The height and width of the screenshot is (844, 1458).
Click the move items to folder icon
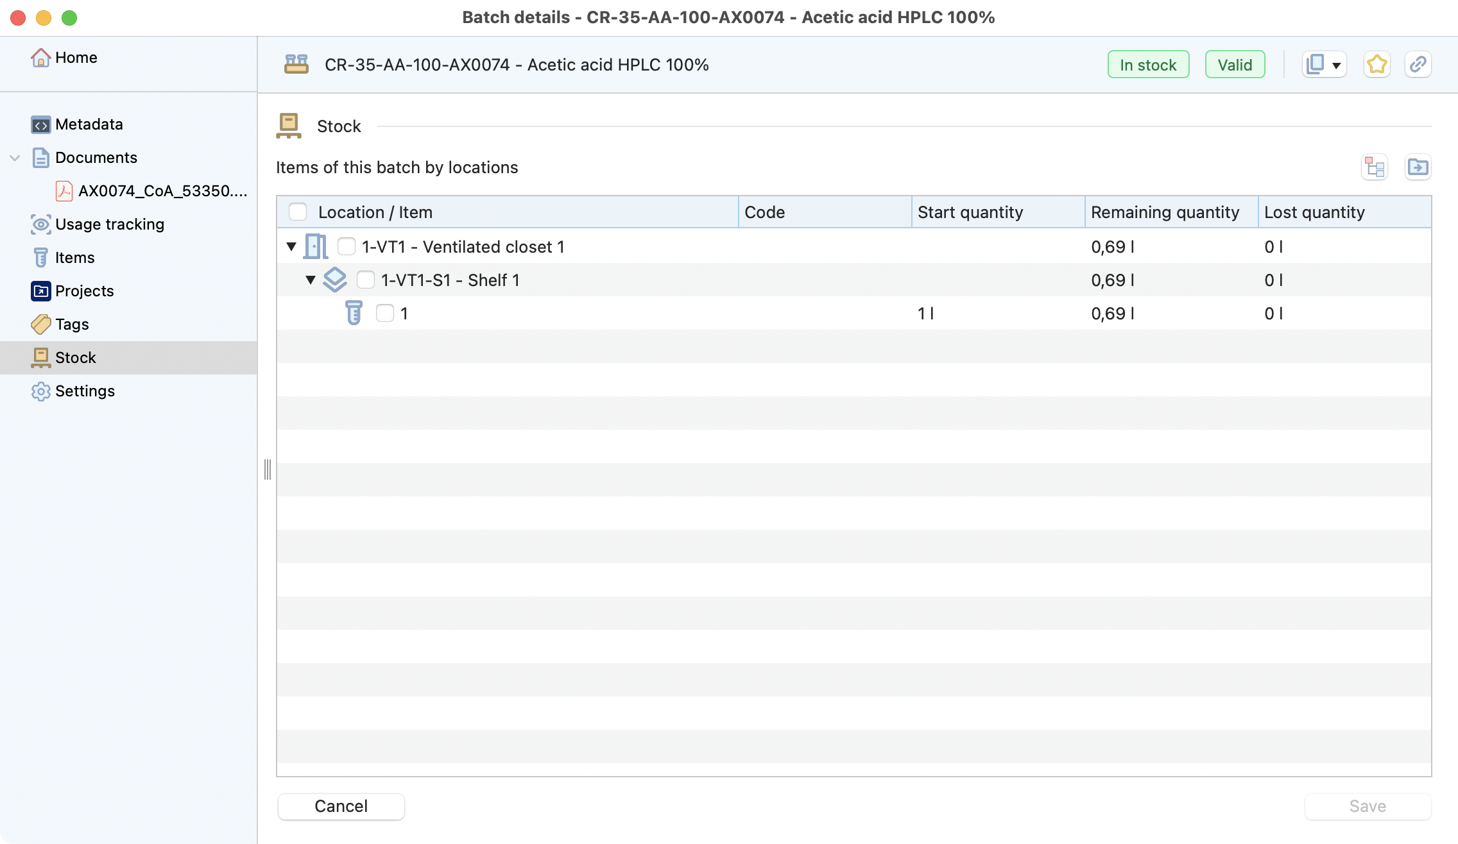1418,167
